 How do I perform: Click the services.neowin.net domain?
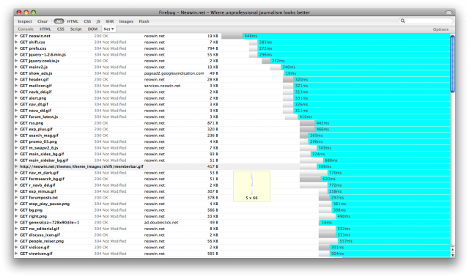pyautogui.click(x=162, y=86)
